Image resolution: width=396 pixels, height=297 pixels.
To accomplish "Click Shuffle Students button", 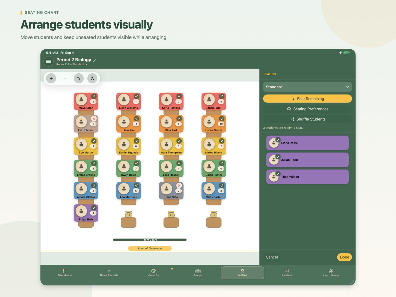I will tap(307, 119).
